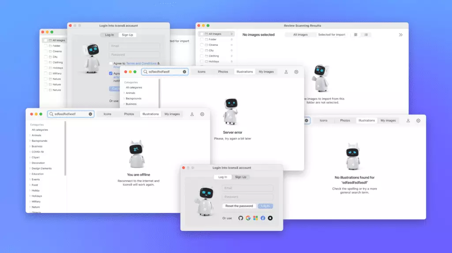Screen dimensions: 452x253
Task: Click Password field in Sign Up dialog
Action: 134,55
